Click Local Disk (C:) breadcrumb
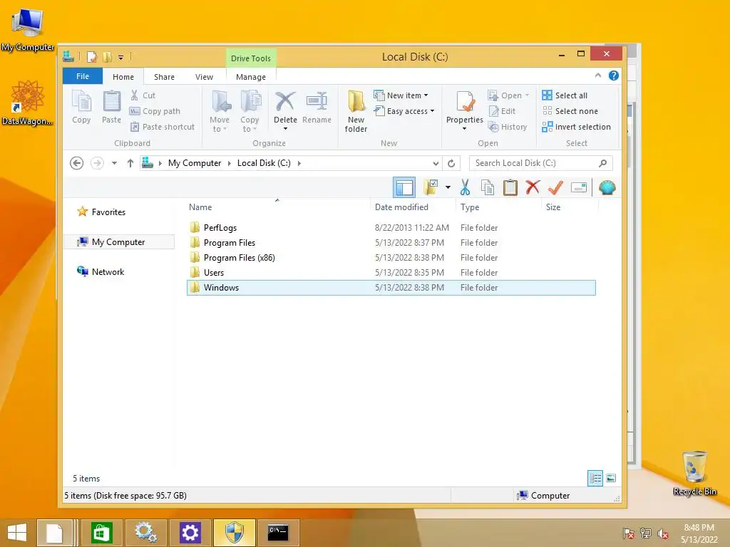The width and height of the screenshot is (730, 547). coord(264,163)
